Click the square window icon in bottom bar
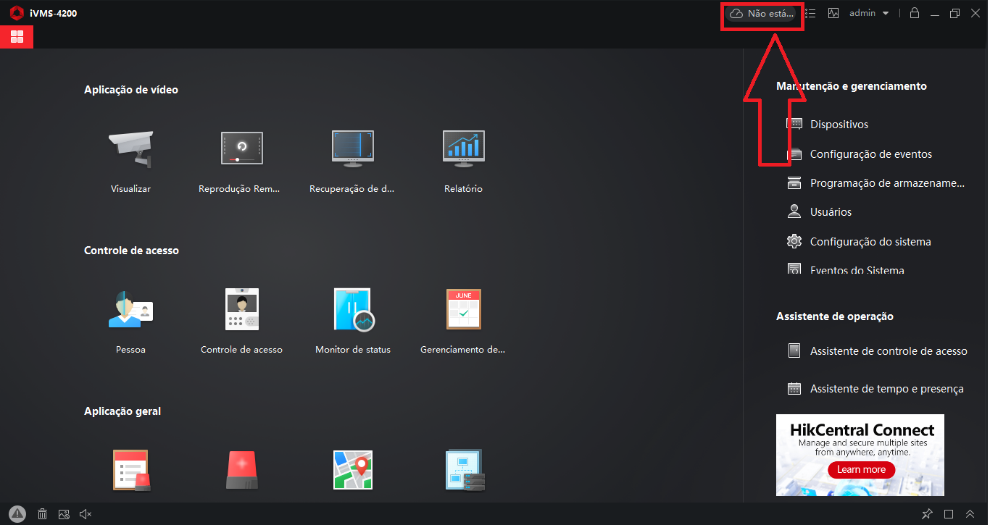Viewport: 990px width, 525px height. pos(949,514)
